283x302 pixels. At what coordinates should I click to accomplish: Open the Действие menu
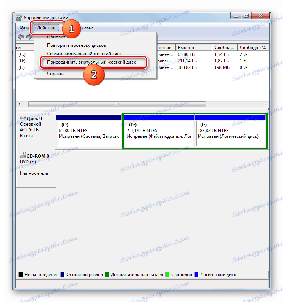tap(47, 28)
